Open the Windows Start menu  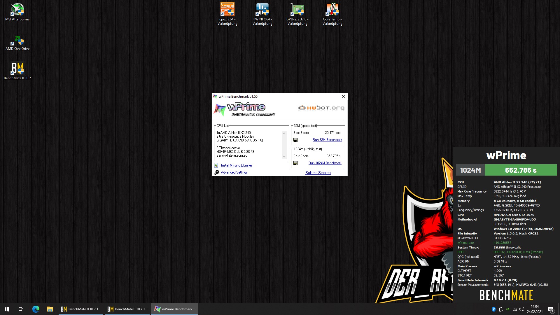7,309
